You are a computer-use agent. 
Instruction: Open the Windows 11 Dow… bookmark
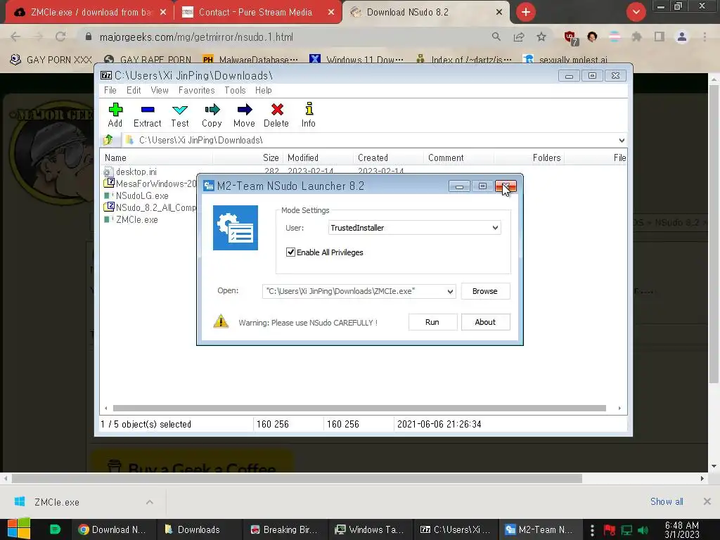click(x=357, y=60)
